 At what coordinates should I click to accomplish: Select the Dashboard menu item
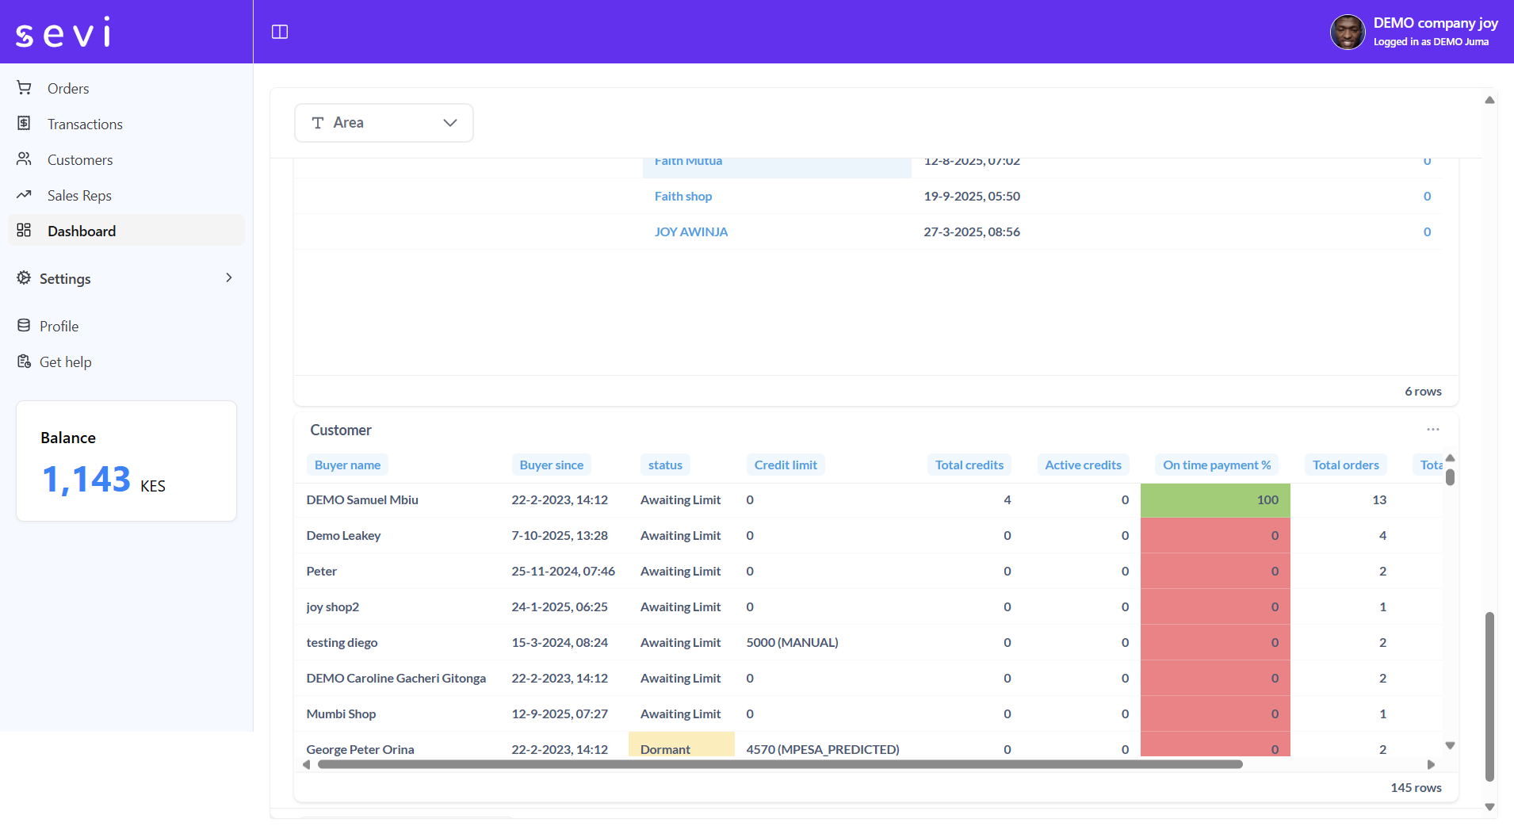pos(82,231)
